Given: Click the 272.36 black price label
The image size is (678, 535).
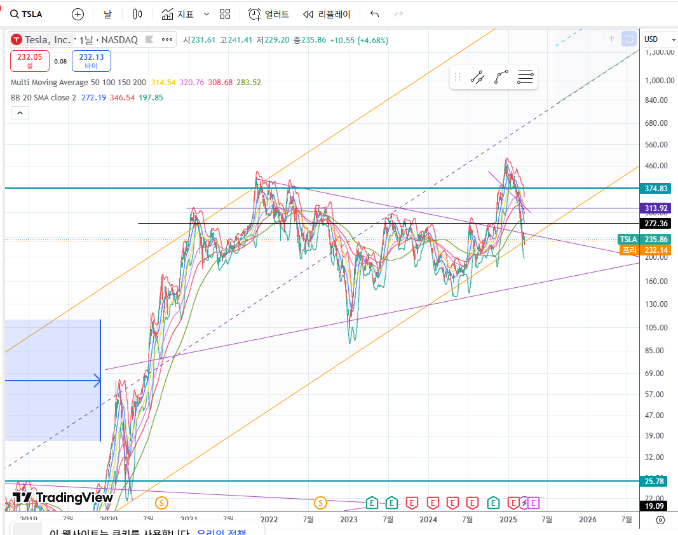Looking at the screenshot, I should tap(656, 224).
